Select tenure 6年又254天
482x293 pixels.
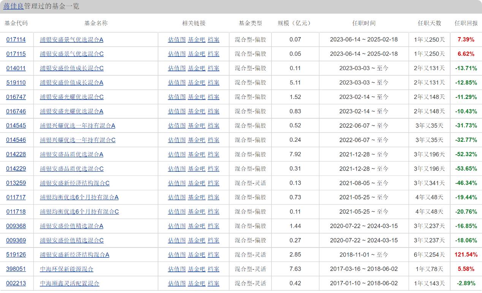tap(429, 255)
